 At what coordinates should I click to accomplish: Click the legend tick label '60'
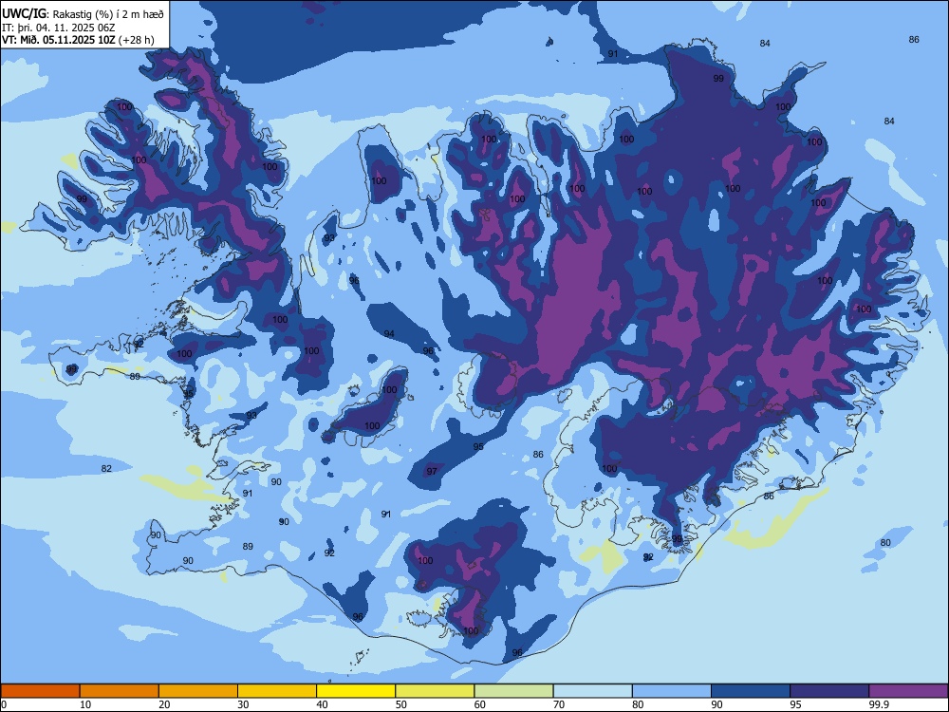point(480,704)
